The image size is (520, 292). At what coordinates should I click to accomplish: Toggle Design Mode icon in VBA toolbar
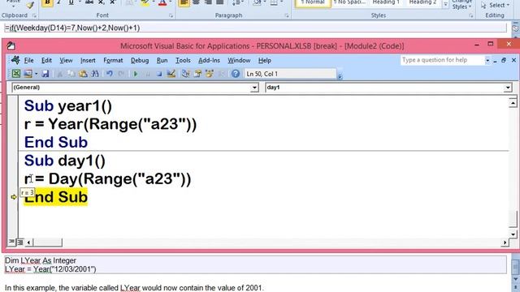point(171,74)
